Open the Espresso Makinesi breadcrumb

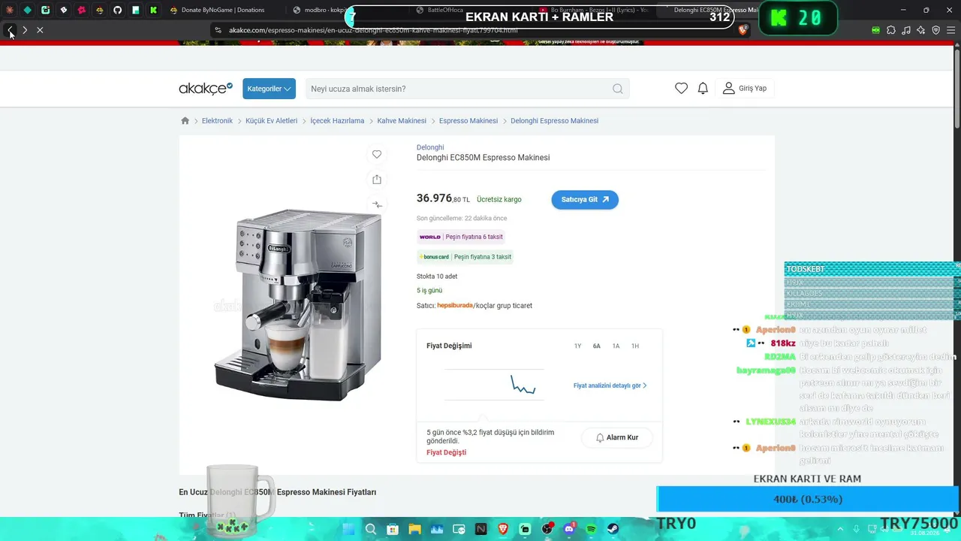click(x=468, y=121)
